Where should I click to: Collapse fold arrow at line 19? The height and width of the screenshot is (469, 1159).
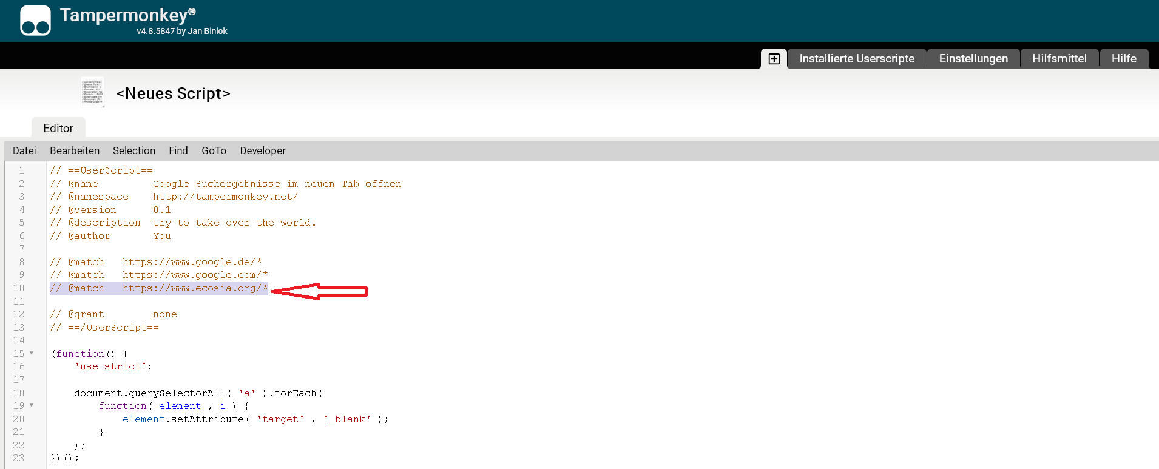(32, 405)
